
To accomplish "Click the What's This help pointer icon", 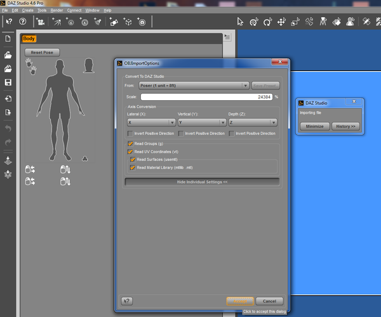I will coord(9,22).
